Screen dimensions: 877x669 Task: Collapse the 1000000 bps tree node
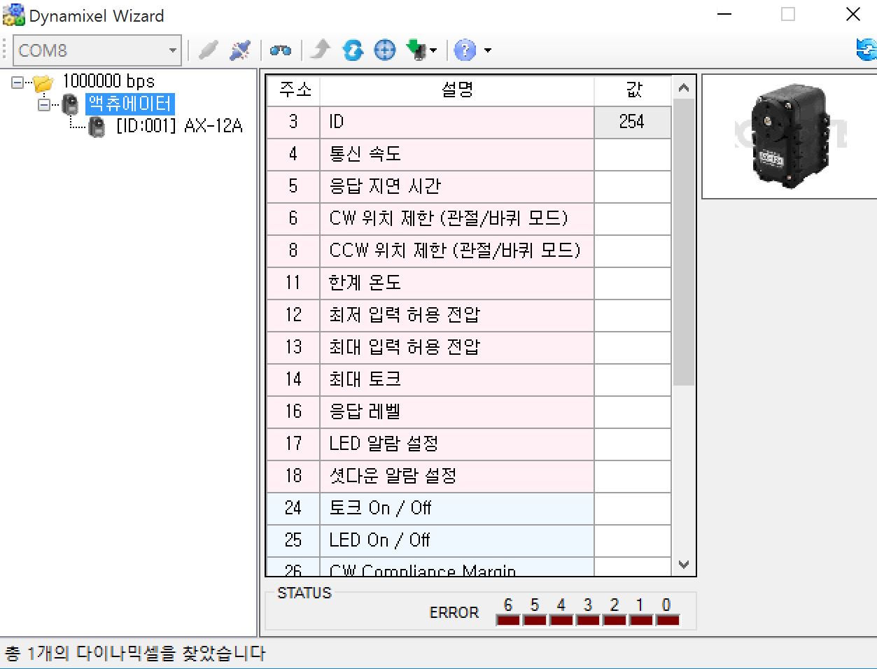click(x=18, y=83)
